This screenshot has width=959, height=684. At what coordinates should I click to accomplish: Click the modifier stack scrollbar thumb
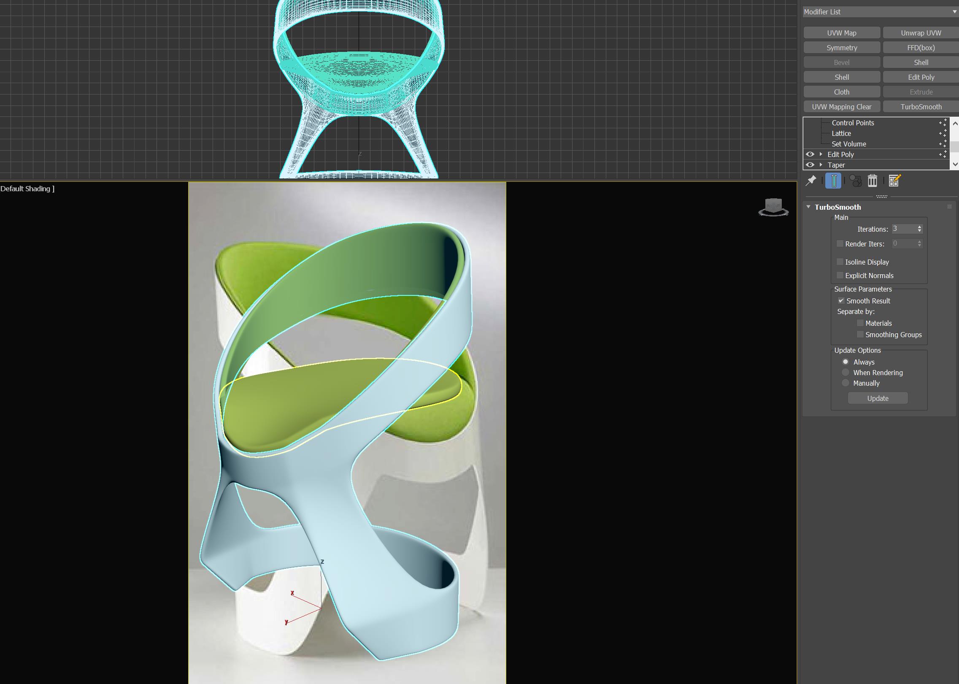(955, 147)
